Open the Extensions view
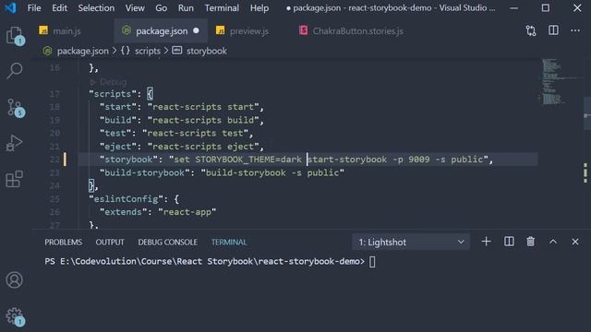The height and width of the screenshot is (332, 591). (15, 179)
